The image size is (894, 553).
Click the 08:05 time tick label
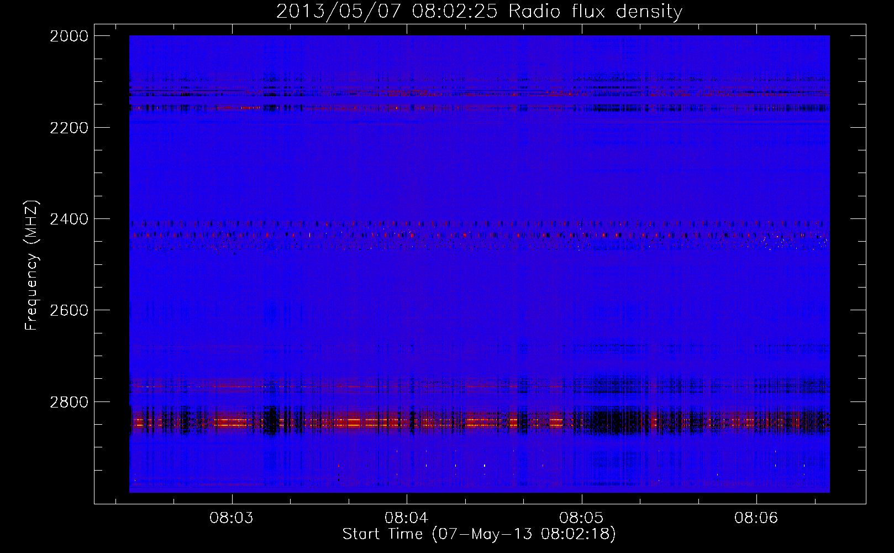click(581, 518)
